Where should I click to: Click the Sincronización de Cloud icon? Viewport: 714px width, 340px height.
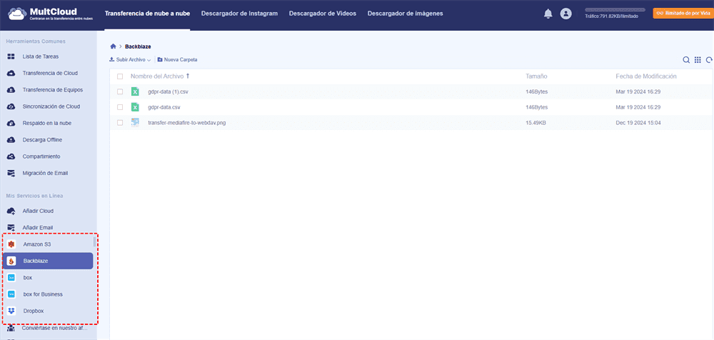point(11,106)
